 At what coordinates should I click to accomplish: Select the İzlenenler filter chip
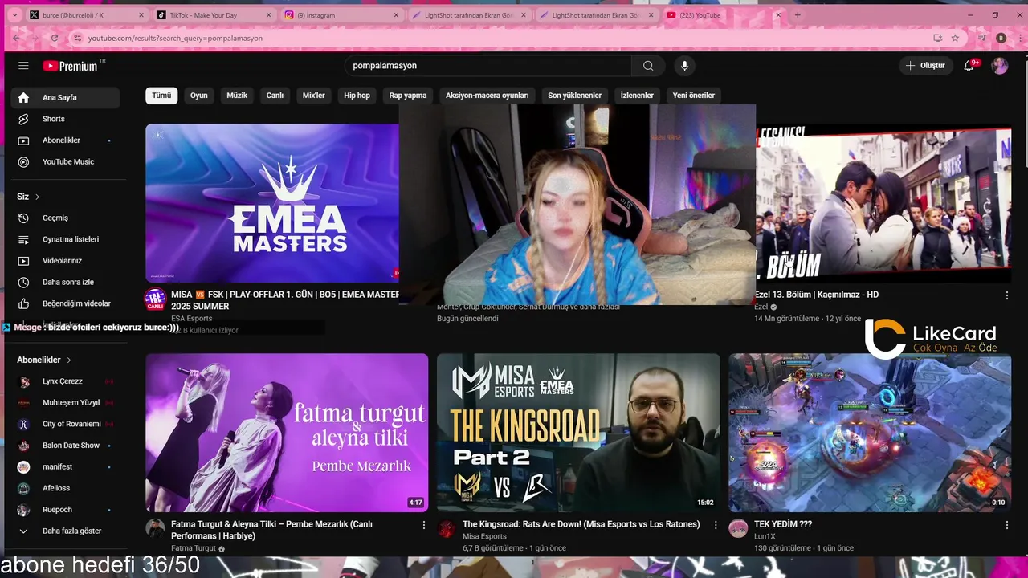pos(637,96)
